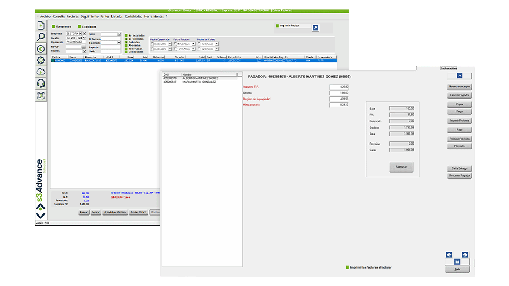509x286 pixels.
Task: Open second Fecha de Cobro date dropdown
Action: coord(217,49)
